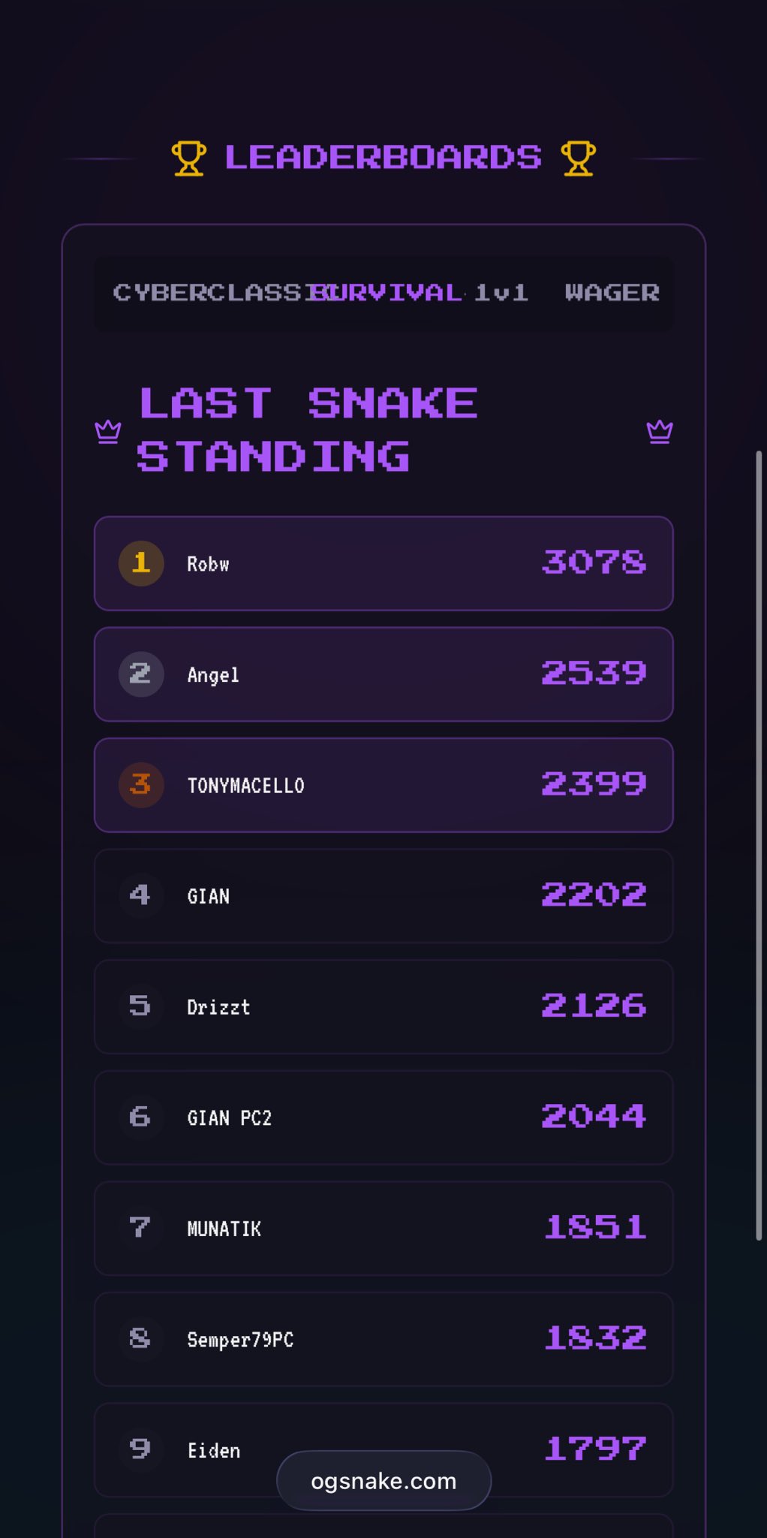
Task: Switch to the CYBERCLASSIC tab
Action: 203,293
